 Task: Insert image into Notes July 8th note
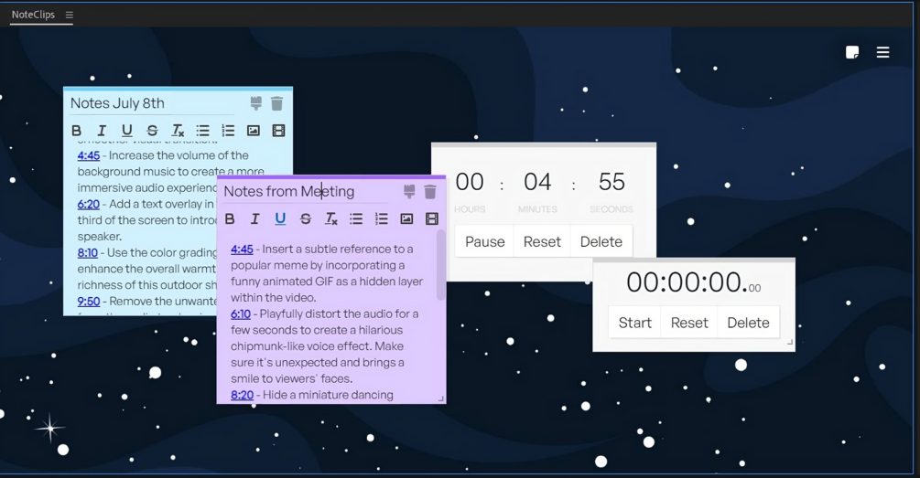[253, 131]
